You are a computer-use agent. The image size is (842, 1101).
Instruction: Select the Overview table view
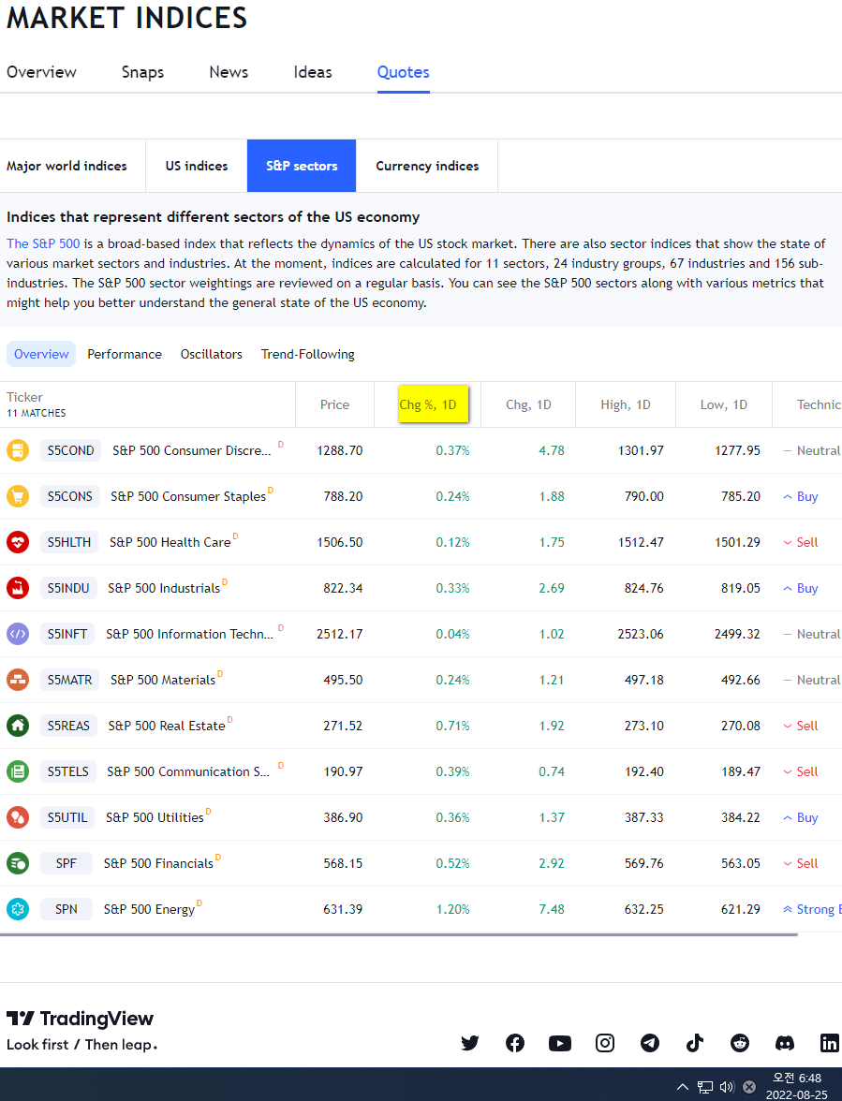(x=41, y=354)
